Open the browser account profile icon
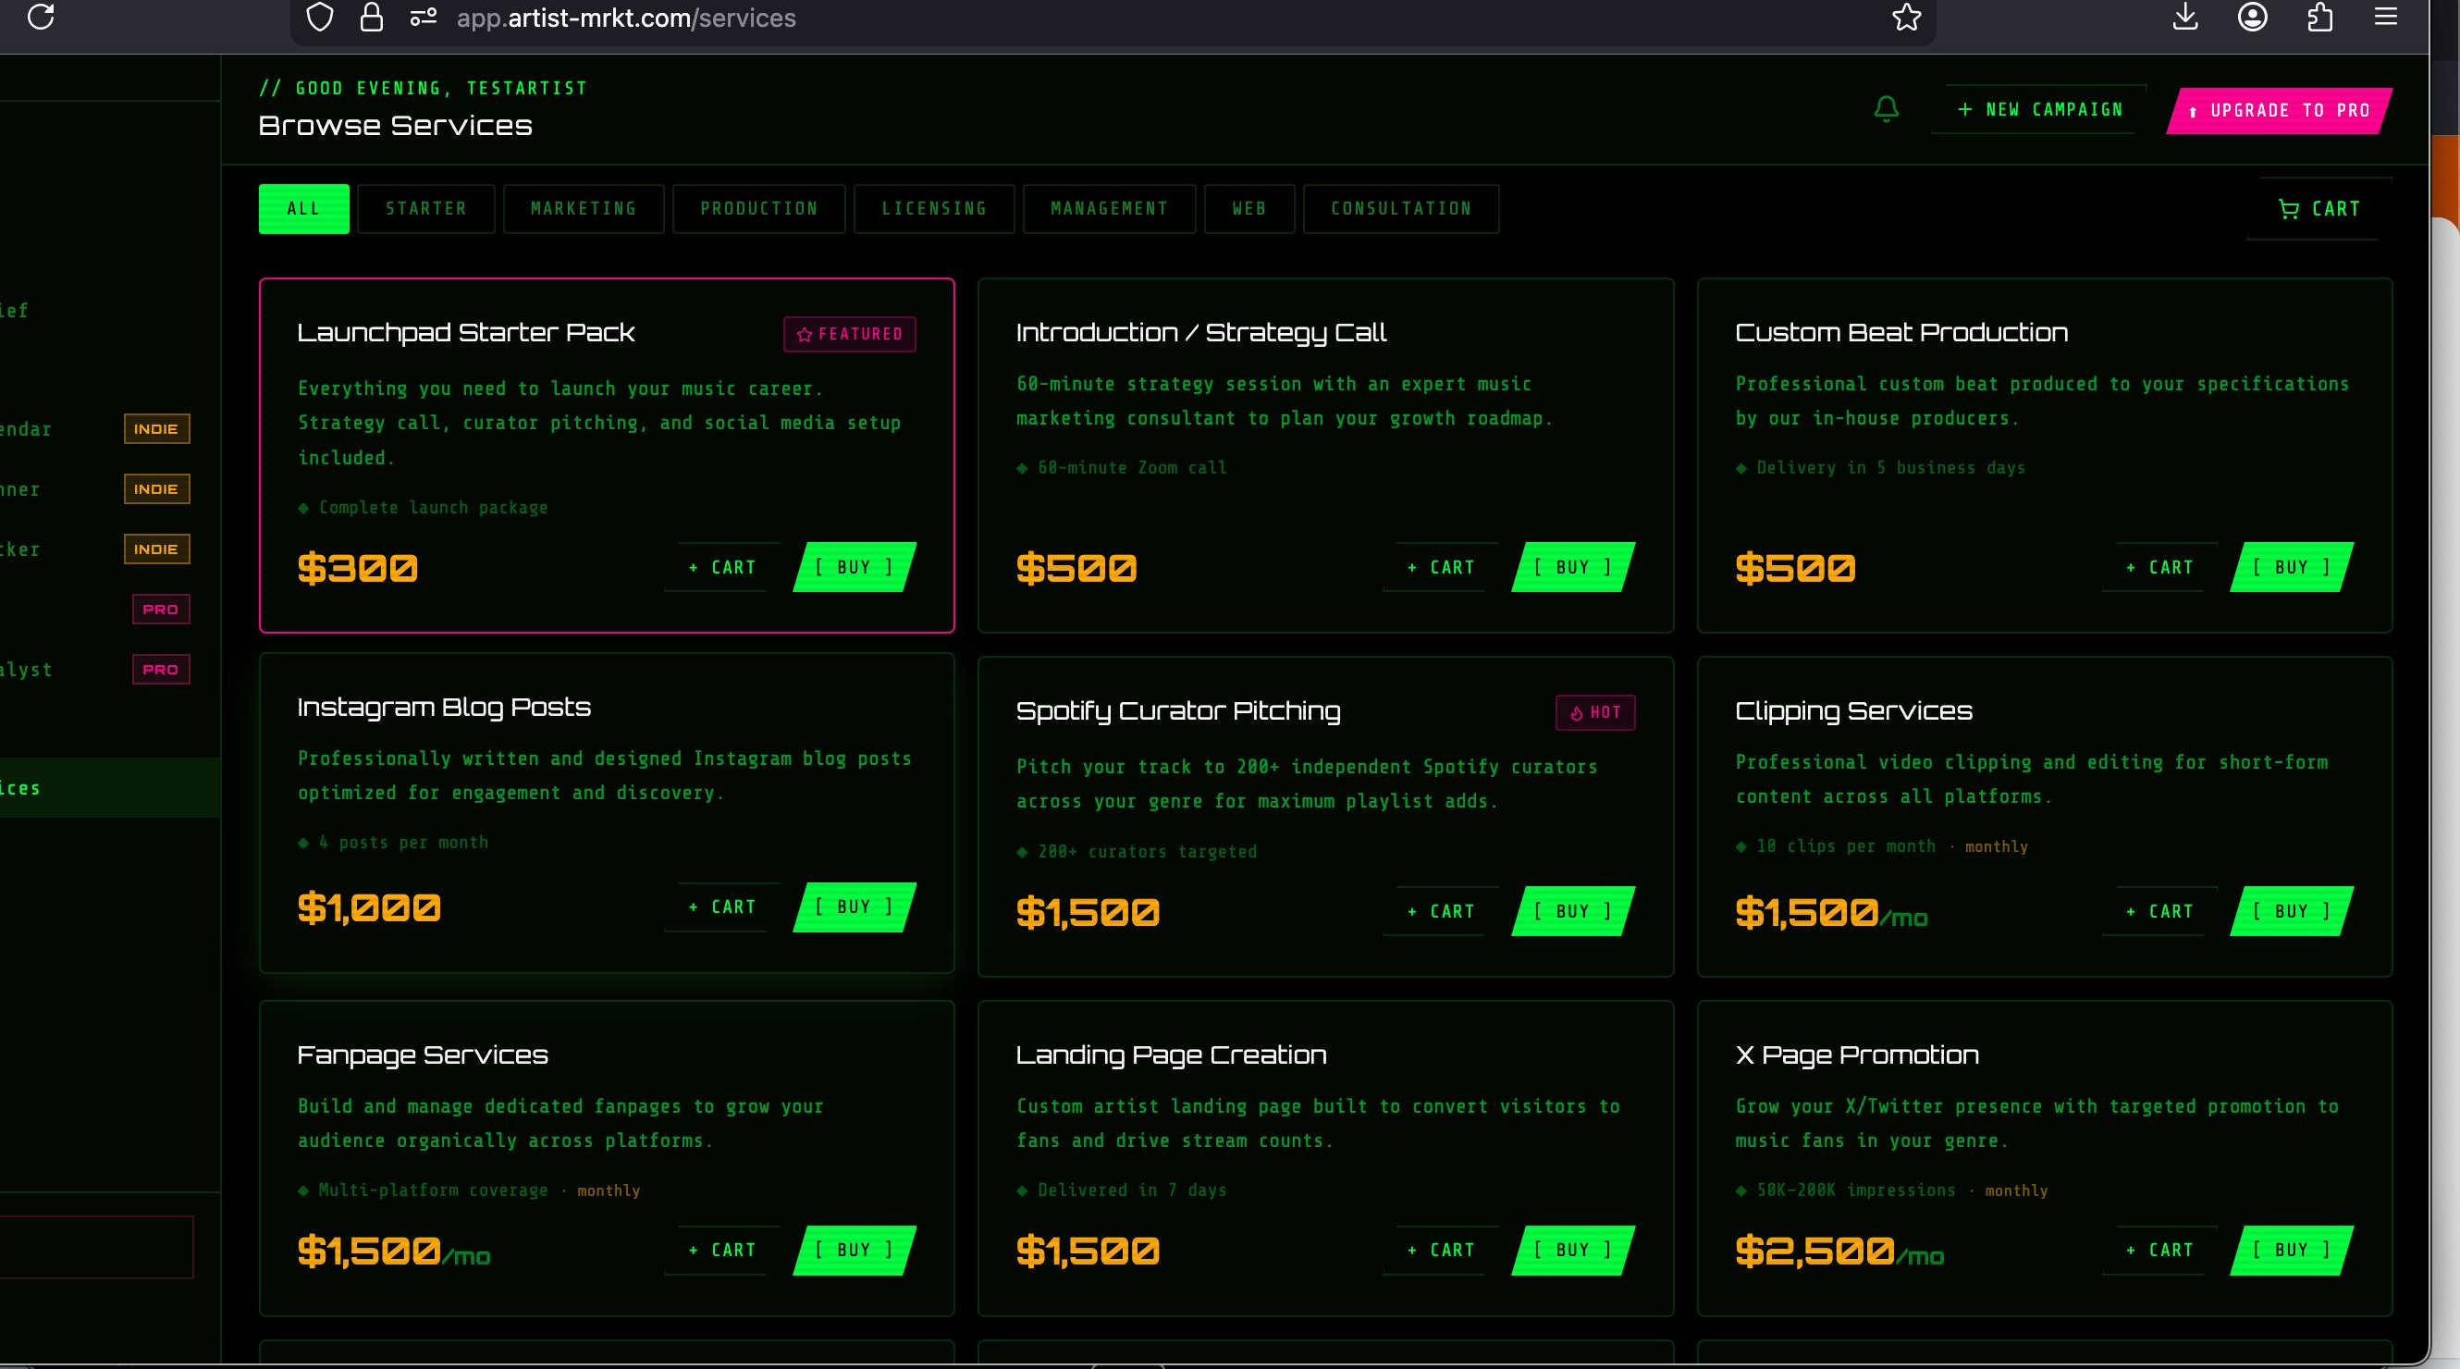Viewport: 2460px width, 1369px height. point(2252,18)
